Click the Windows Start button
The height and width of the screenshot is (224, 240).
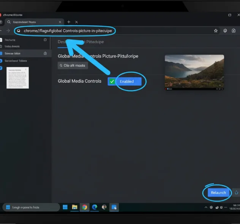click(x=65, y=207)
